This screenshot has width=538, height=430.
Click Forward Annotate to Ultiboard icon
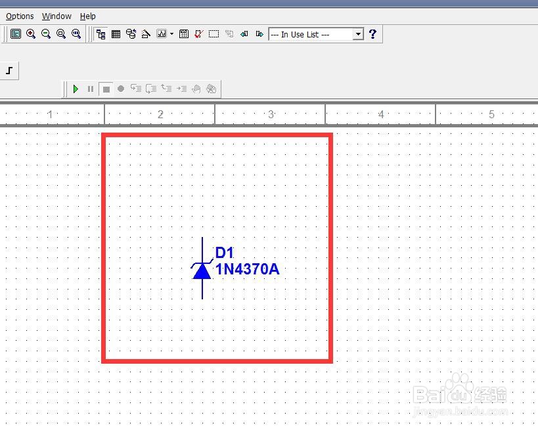pyautogui.click(x=259, y=34)
